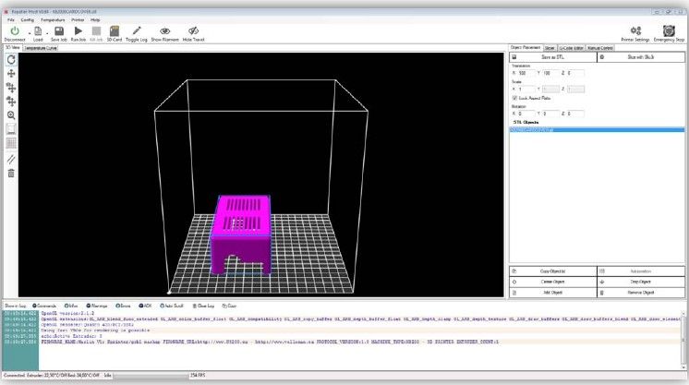Image resolution: width=689 pixels, height=385 pixels.
Task: Open the Config menu
Action: 27,19
